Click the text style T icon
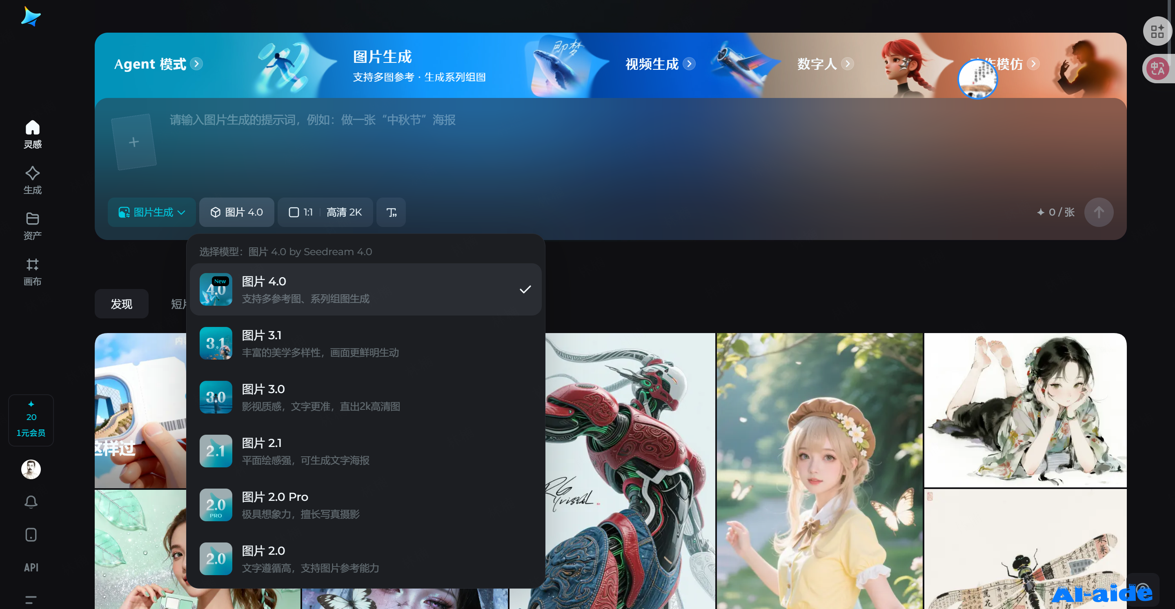 (x=391, y=212)
